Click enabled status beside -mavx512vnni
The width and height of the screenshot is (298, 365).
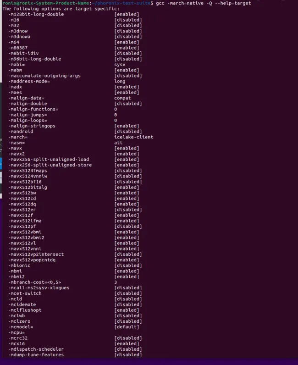click(x=127, y=249)
